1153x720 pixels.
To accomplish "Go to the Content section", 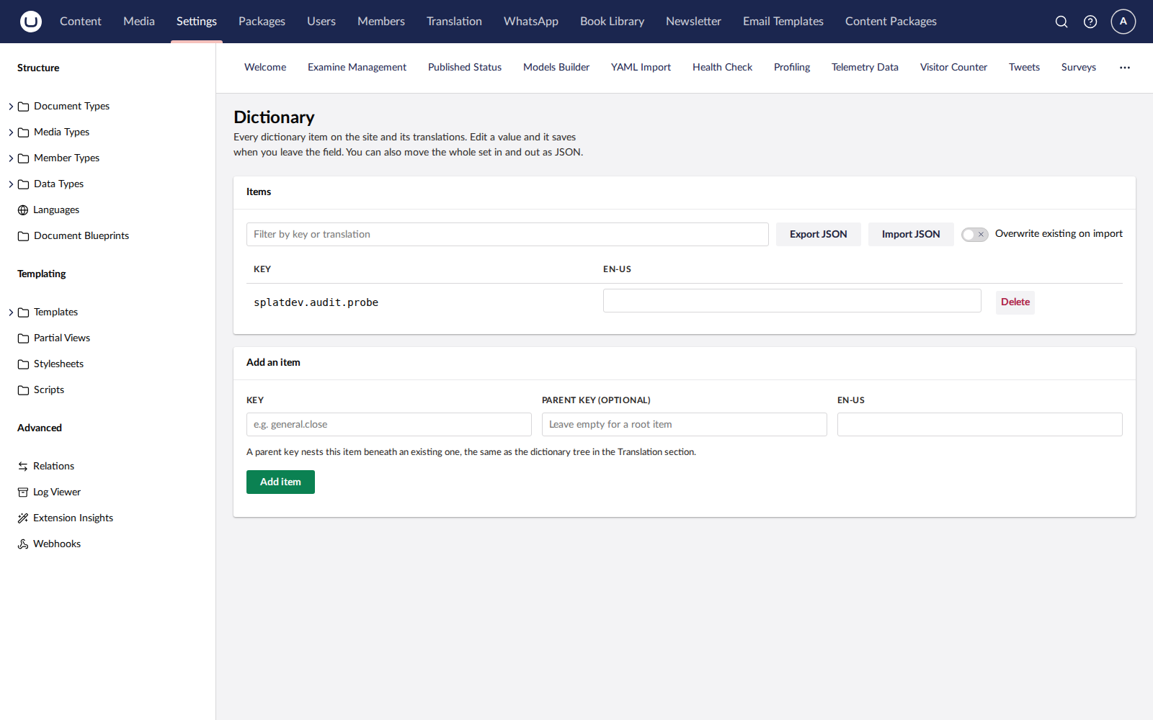I will pos(81,22).
